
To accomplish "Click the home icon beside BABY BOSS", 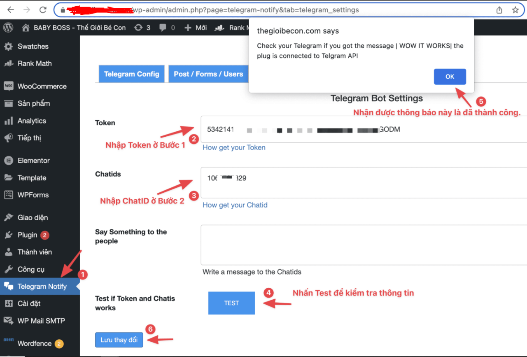I will pyautogui.click(x=26, y=28).
